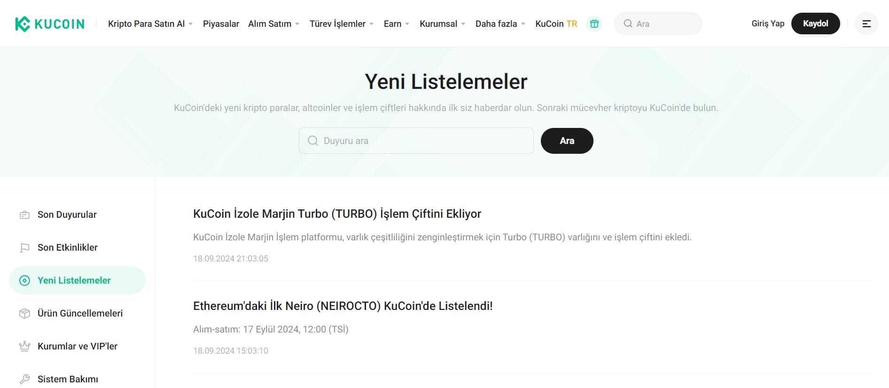Click the Son Etkinlikler flag icon

coord(24,248)
